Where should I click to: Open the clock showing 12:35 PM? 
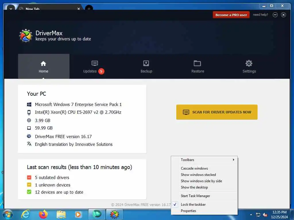[x=279, y=215]
